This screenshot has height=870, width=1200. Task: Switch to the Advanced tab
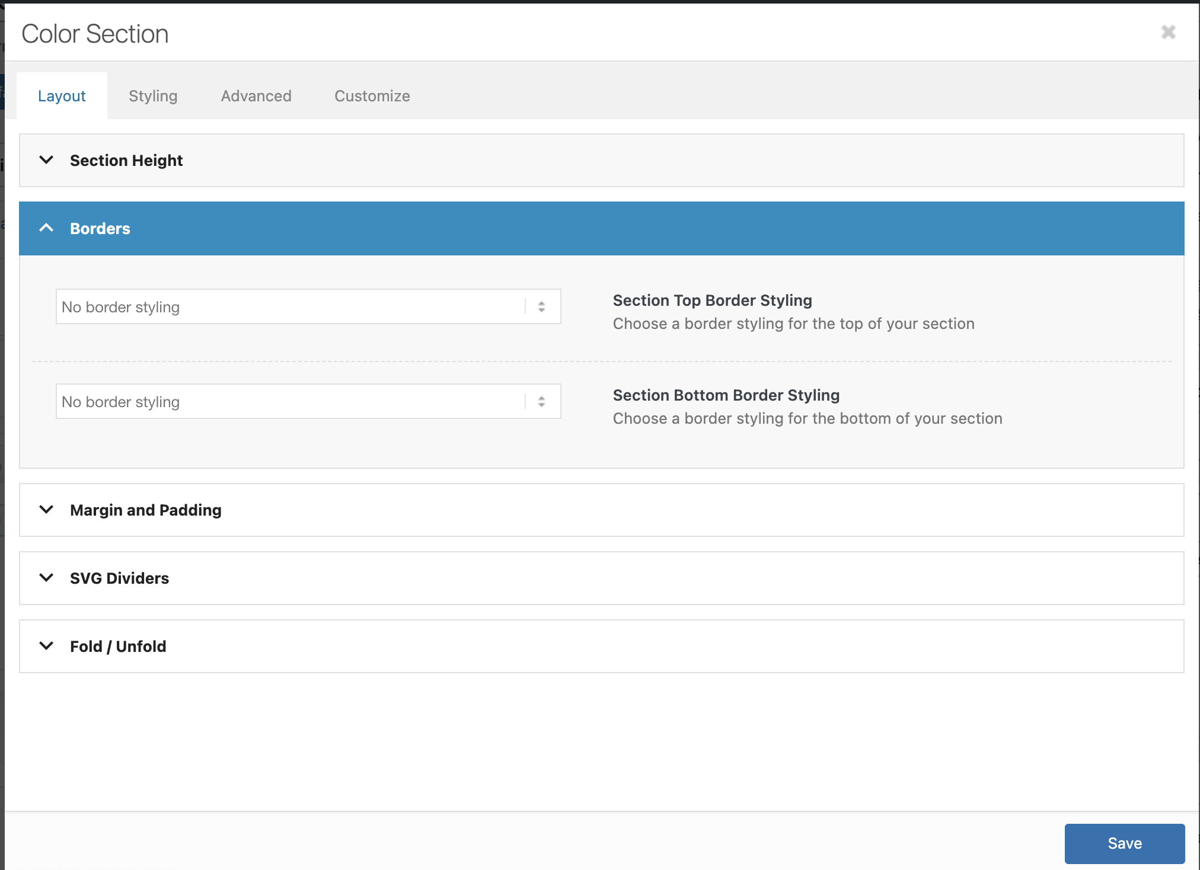tap(256, 96)
